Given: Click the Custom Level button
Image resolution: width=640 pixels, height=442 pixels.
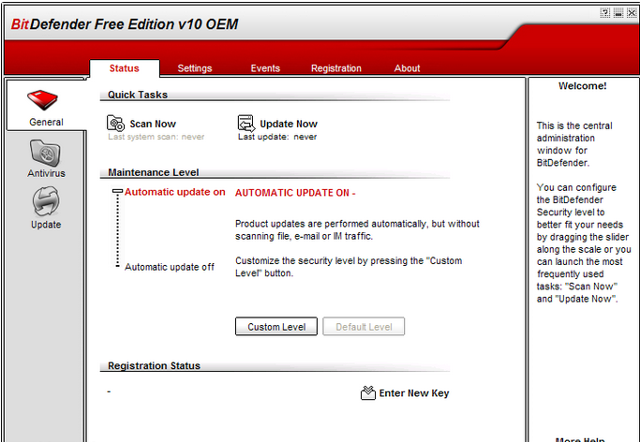Looking at the screenshot, I should click(x=276, y=327).
